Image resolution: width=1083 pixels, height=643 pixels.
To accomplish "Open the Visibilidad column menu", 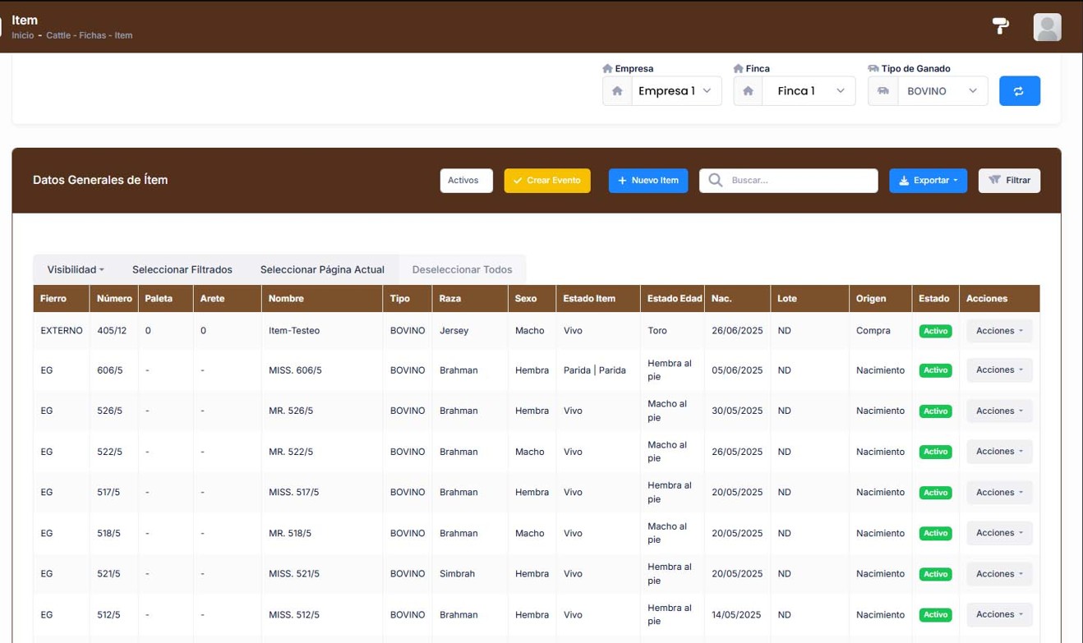I will click(76, 269).
